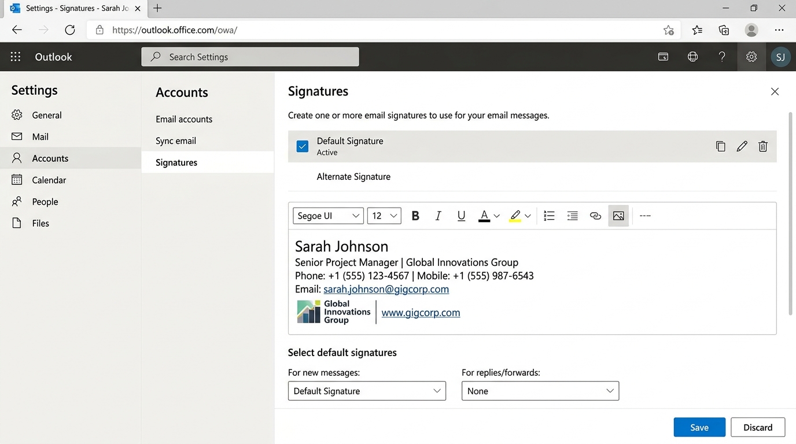796x444 pixels.
Task: Toggle underline formatting in signature editor
Action: coord(461,216)
